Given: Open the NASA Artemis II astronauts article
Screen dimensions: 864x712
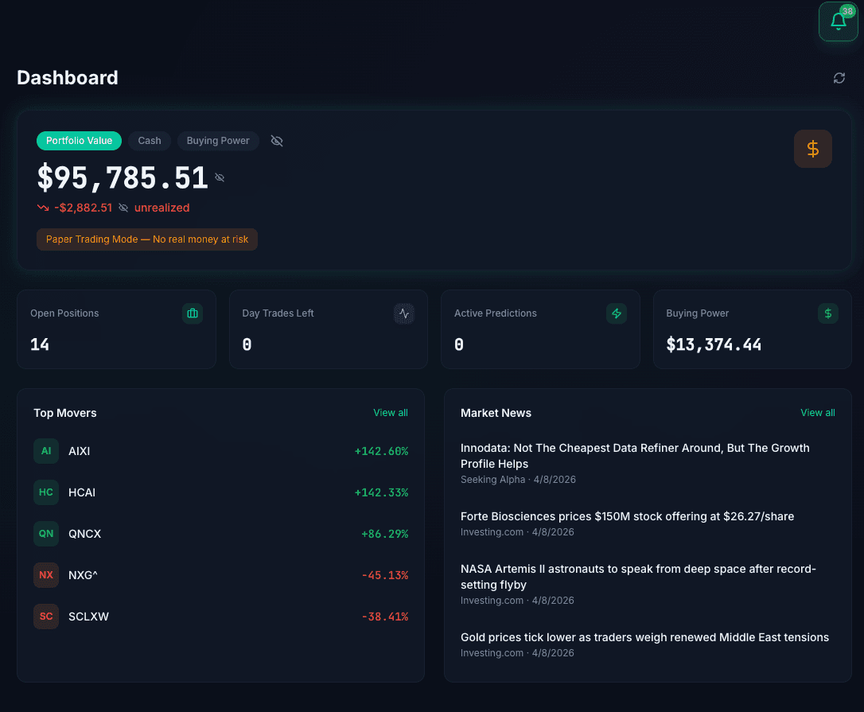Looking at the screenshot, I should click(x=638, y=577).
